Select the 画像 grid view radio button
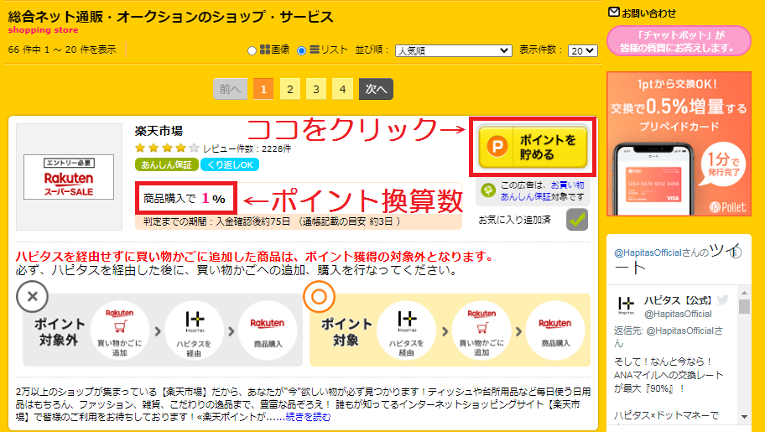The width and height of the screenshot is (765, 432). tap(252, 51)
